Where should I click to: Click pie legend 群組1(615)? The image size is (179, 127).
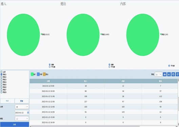[45, 34]
